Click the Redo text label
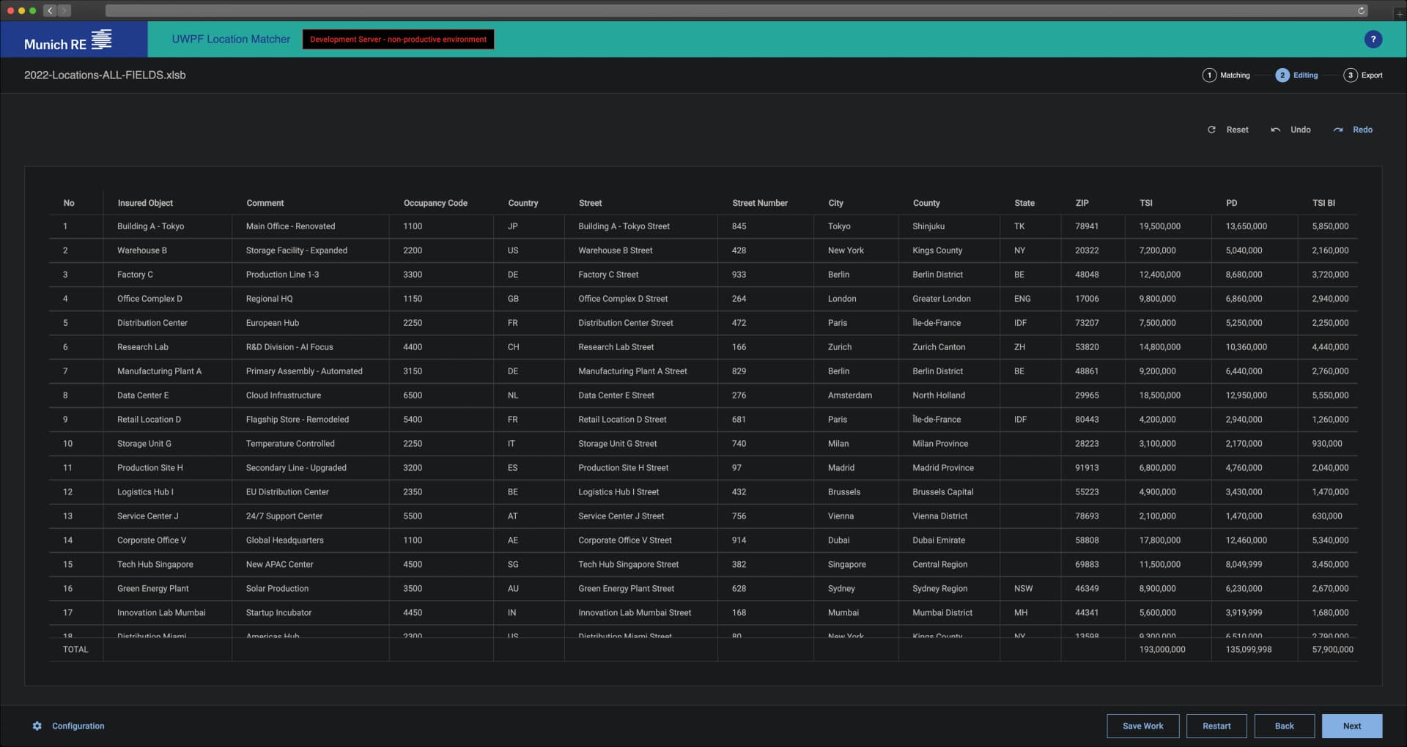 click(x=1362, y=130)
